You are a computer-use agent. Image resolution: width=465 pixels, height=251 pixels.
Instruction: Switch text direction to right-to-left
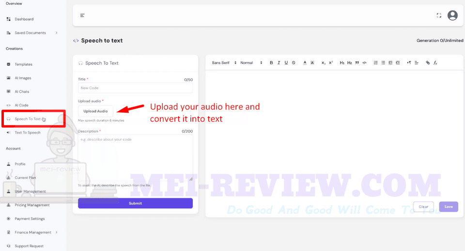point(409,63)
